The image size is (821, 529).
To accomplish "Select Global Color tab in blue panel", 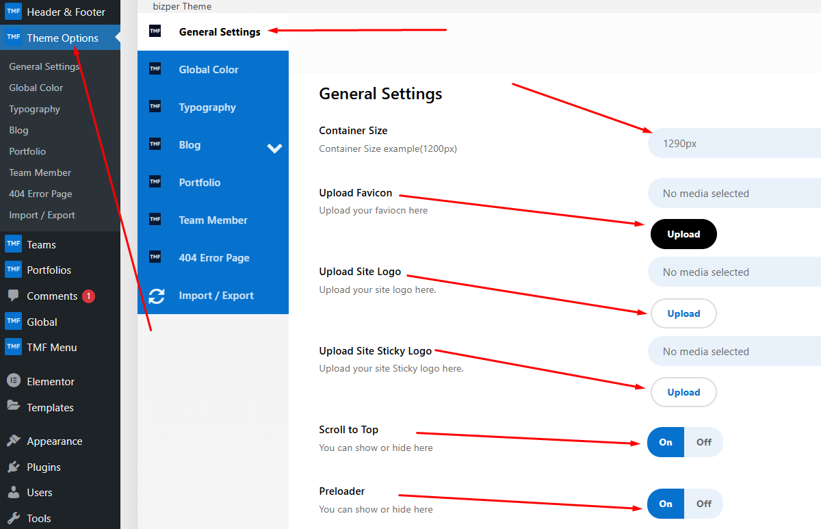I will click(209, 70).
